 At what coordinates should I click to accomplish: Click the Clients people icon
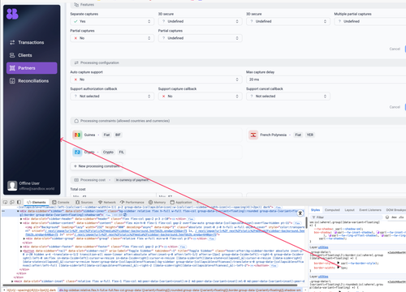pyautogui.click(x=12, y=55)
